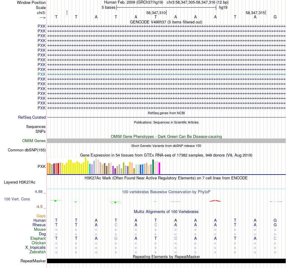Select the Rhesus alignment row label
The height and width of the screenshot is (268, 286).
point(39,225)
